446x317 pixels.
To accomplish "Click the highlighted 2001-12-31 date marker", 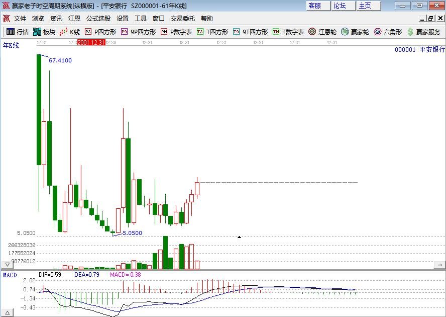I will pos(91,42).
